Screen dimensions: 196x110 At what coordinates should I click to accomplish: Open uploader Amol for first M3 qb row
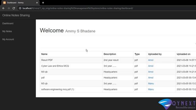click(x=151, y=72)
